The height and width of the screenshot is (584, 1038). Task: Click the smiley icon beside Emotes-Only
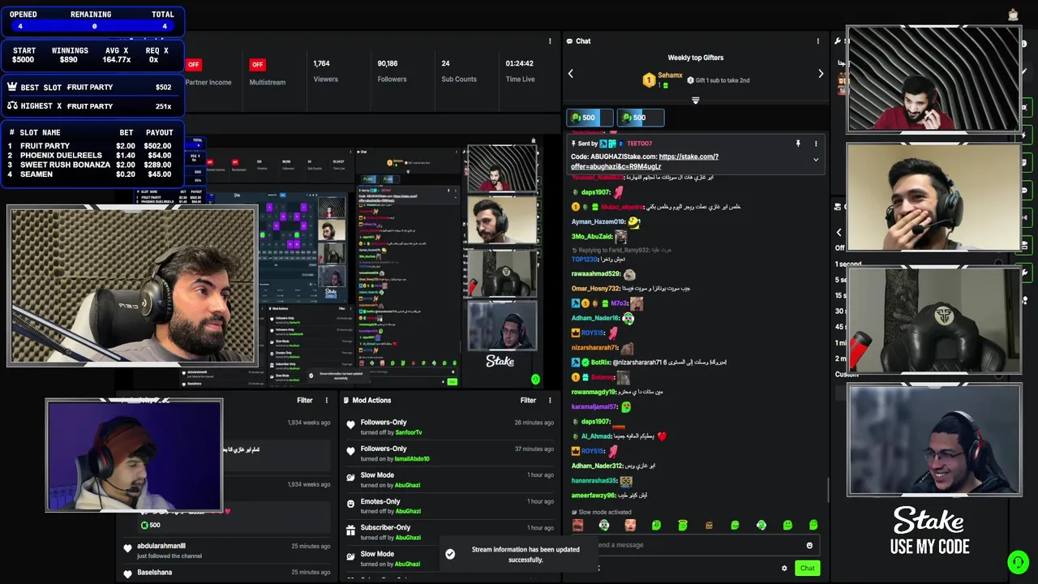click(350, 504)
